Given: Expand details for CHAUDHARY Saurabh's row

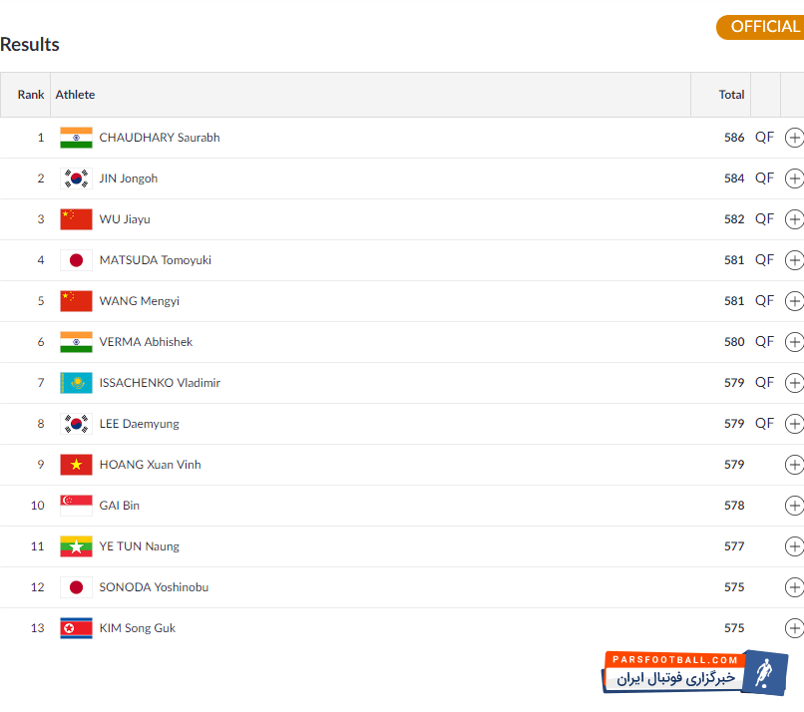Looking at the screenshot, I should (x=794, y=138).
